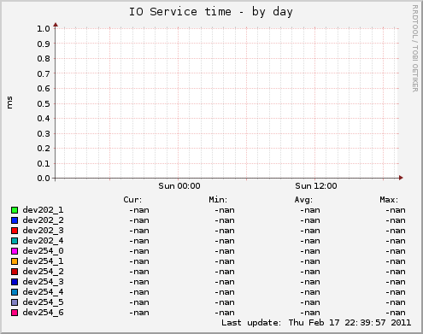
Task: Select the dev254_2 legend label
Action: click(43, 272)
